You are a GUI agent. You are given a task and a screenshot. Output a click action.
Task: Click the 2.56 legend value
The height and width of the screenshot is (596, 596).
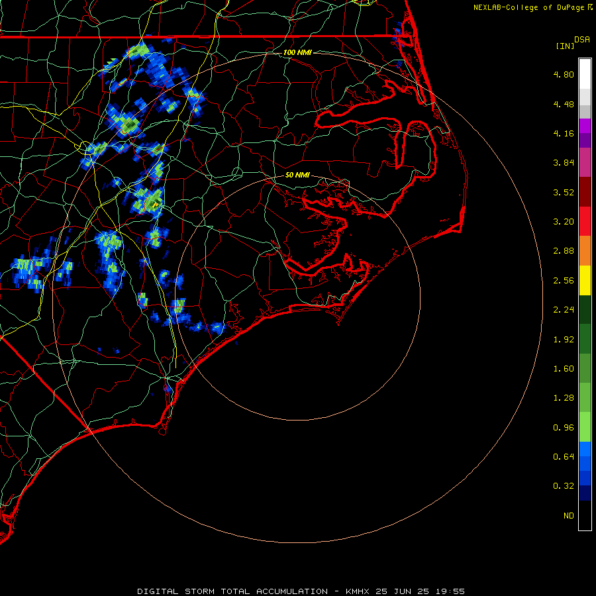coord(564,281)
